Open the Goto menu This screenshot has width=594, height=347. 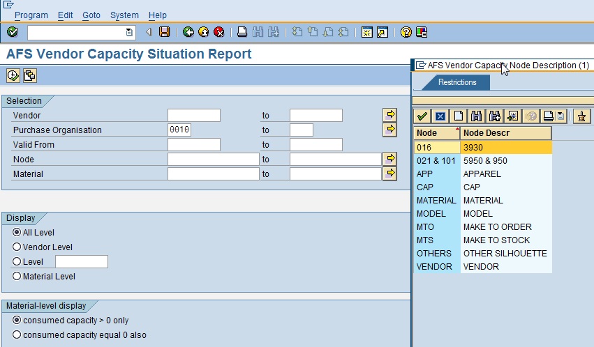click(91, 15)
